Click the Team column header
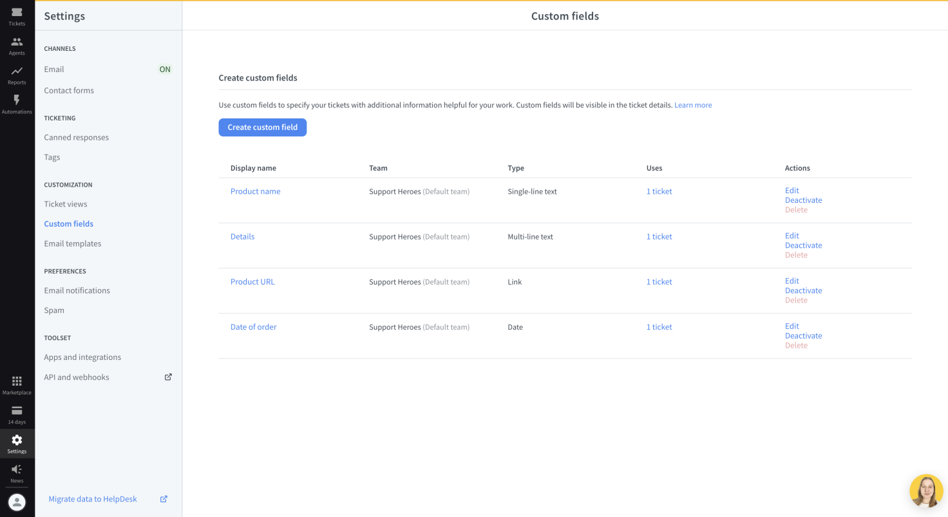 pyautogui.click(x=378, y=168)
